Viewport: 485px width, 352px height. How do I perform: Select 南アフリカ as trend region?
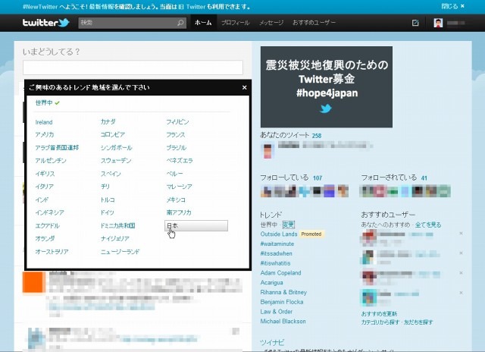179,212
